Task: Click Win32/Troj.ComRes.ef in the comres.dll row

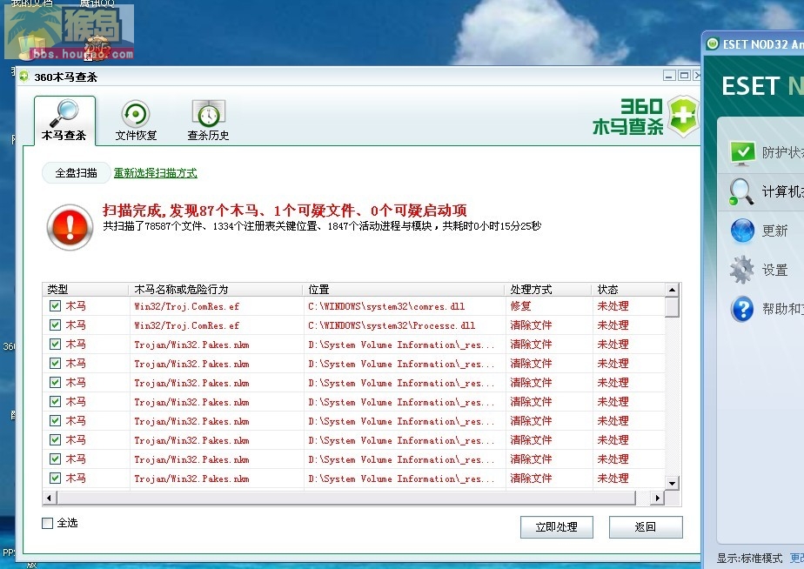Action: tap(186, 306)
